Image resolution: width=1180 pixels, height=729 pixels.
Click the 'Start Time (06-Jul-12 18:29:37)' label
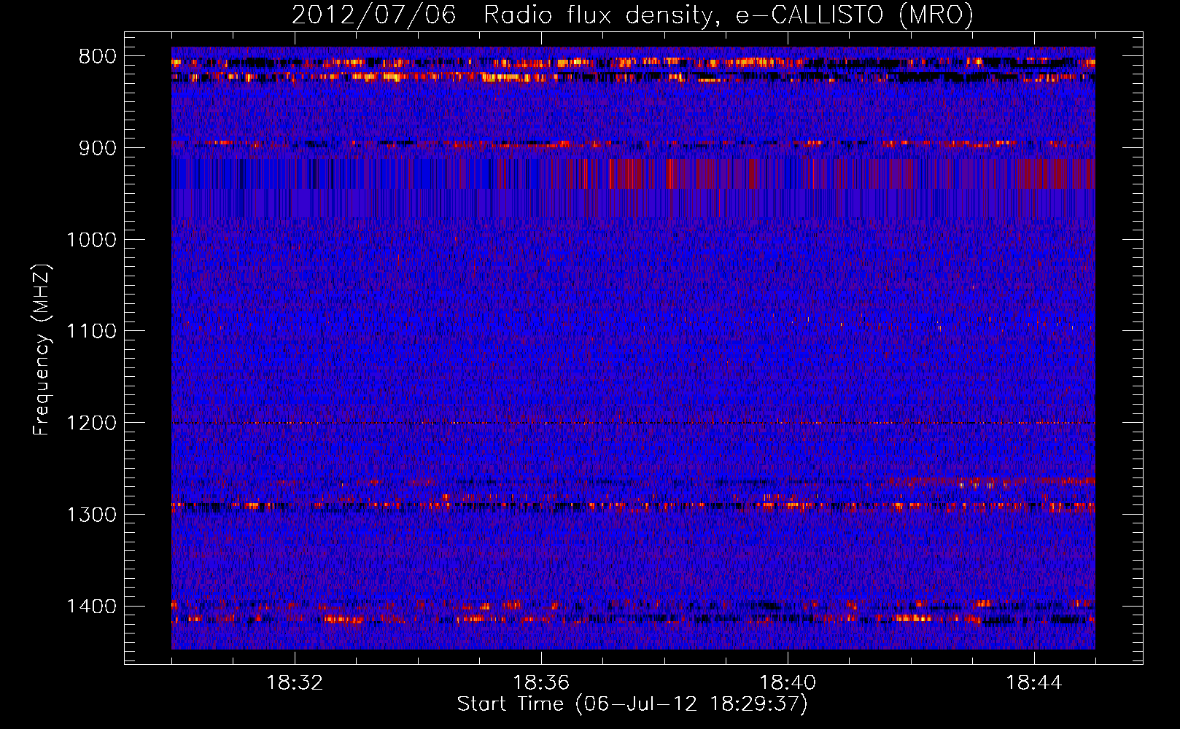pos(632,704)
